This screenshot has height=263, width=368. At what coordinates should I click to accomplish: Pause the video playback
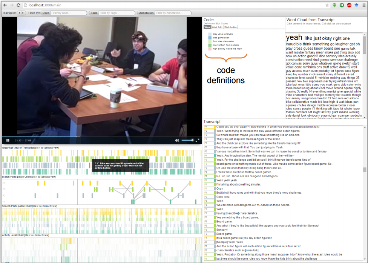coord(8,140)
